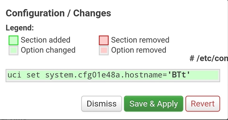Dismiss the configuration changes dialog
The width and height of the screenshot is (228, 120).
tap(101, 104)
